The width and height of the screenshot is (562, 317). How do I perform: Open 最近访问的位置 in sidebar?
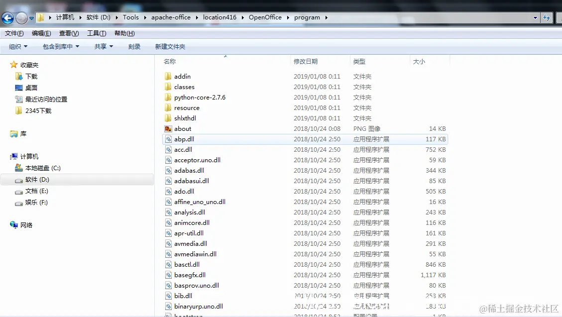point(46,99)
